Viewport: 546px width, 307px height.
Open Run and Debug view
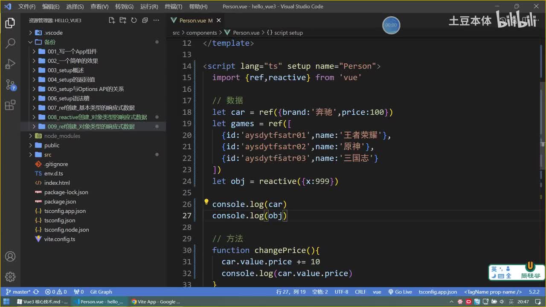[x=10, y=64]
